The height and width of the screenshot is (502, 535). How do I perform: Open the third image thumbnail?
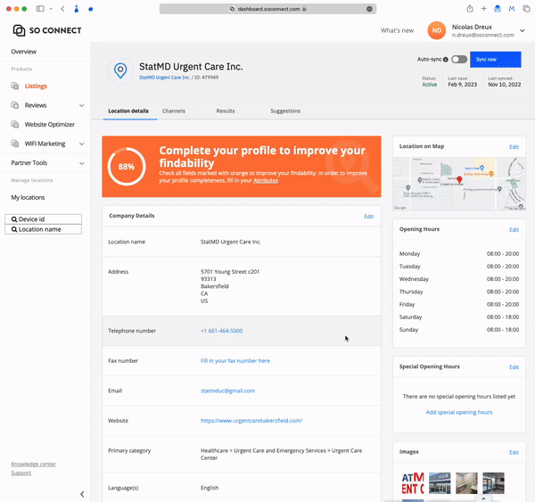click(x=466, y=483)
